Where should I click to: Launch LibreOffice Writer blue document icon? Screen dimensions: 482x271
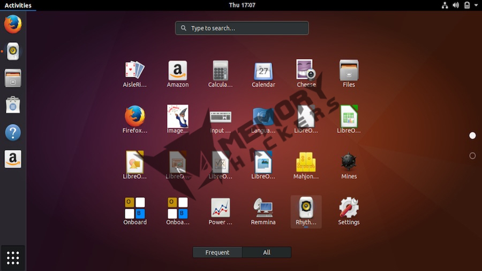coord(263,165)
